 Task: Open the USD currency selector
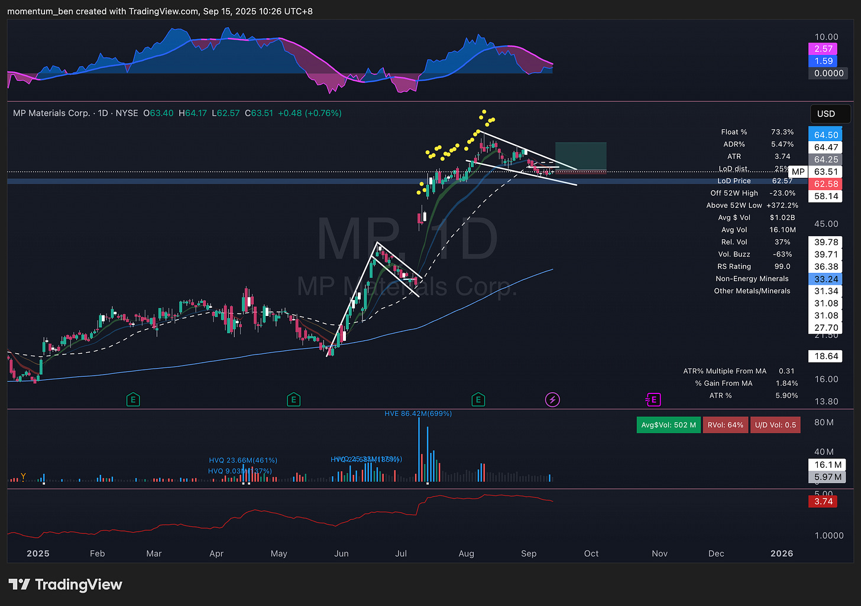830,114
